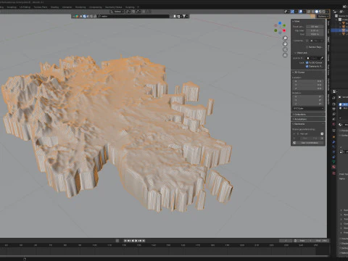
Task: Click the eyedropper next to Lock to Object
Action: coord(322,58)
